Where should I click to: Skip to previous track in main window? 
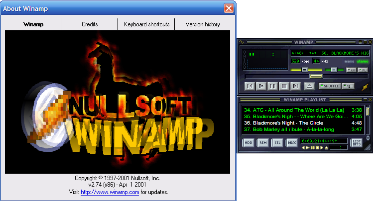click(250, 86)
